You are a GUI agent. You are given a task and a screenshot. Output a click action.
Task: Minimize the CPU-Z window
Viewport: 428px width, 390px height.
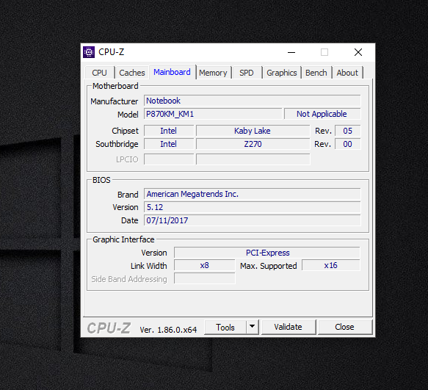(291, 52)
